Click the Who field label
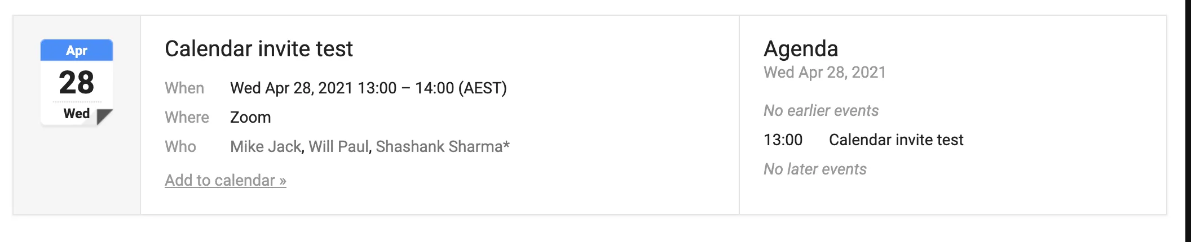Viewport: 1191px width, 242px height. point(180,146)
